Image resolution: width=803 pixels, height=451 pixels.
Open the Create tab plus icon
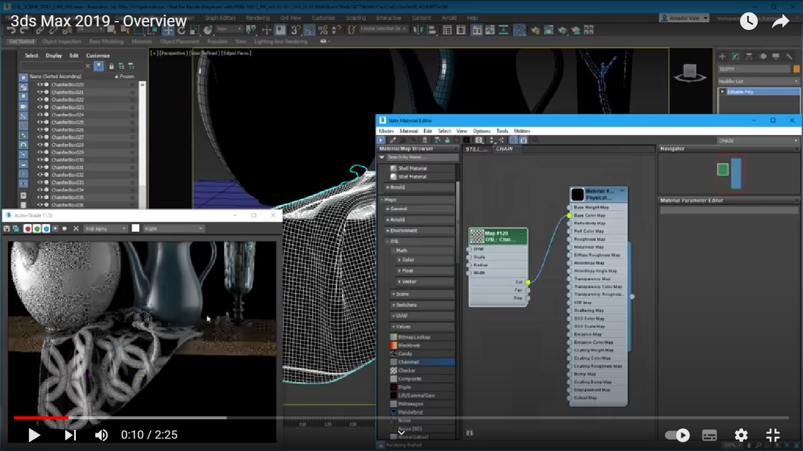click(x=722, y=56)
